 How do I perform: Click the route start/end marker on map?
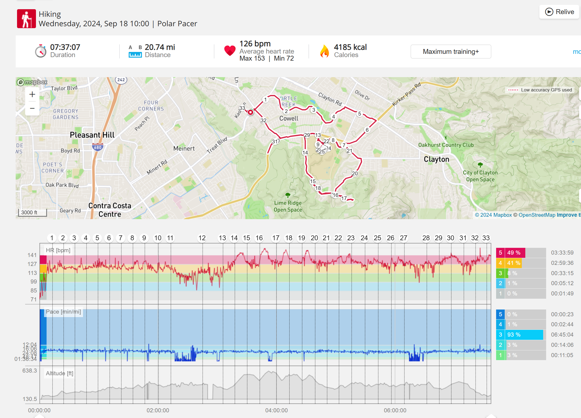pyautogui.click(x=250, y=112)
